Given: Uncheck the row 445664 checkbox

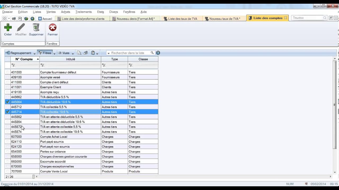Looking at the screenshot, I should (8, 102).
